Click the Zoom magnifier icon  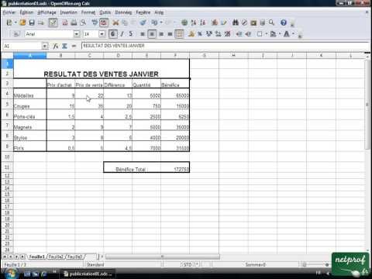(x=271, y=22)
